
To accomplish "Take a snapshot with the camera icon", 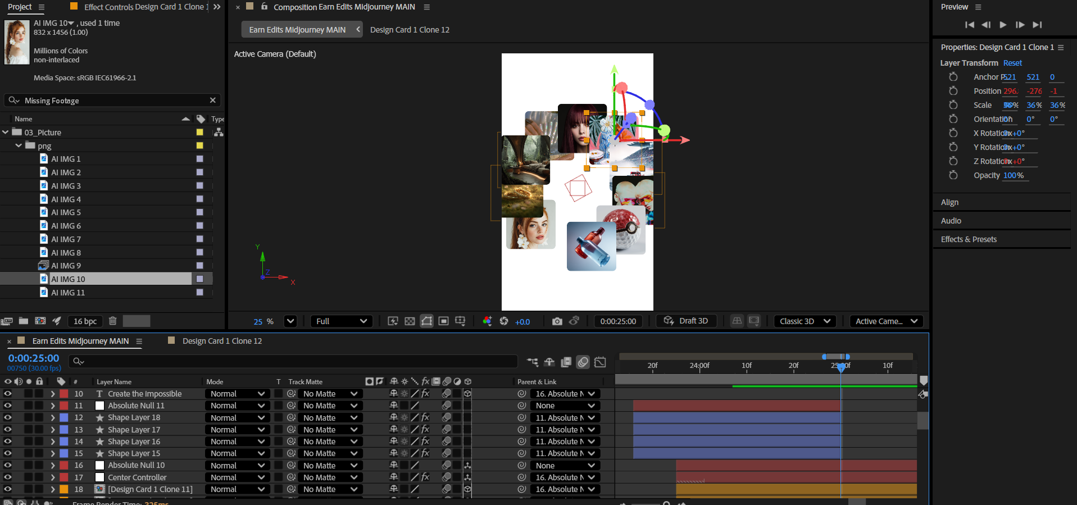I will 557,321.
